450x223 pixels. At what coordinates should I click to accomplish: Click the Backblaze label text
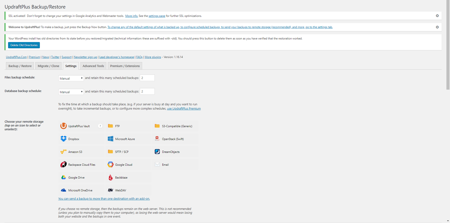pyautogui.click(x=121, y=178)
